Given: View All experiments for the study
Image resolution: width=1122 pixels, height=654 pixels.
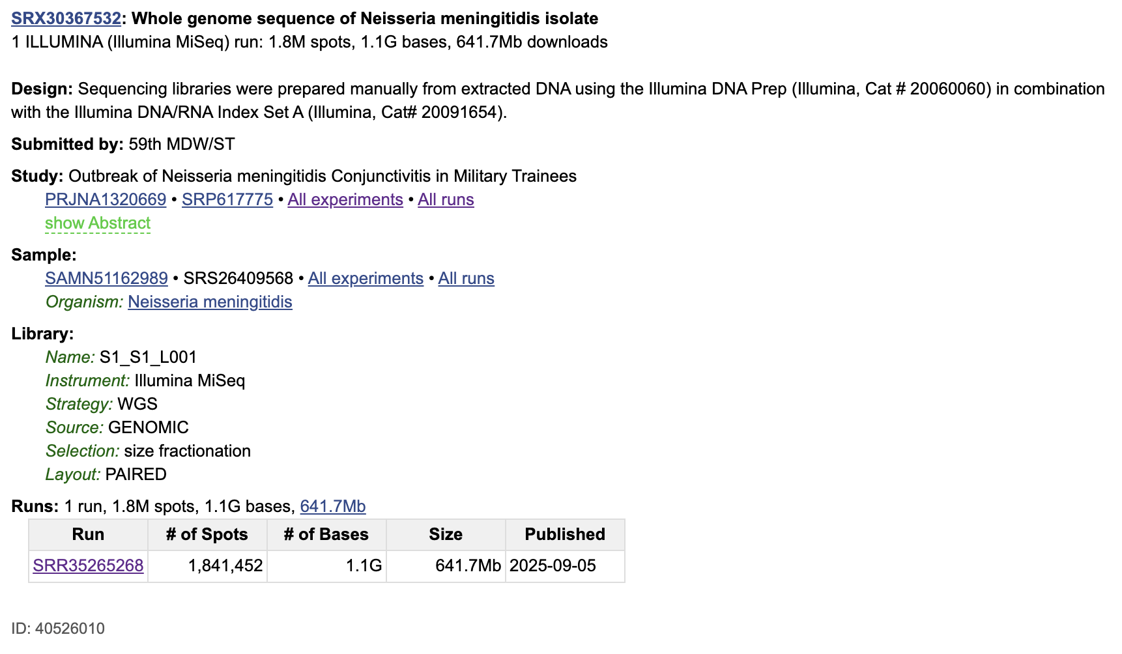Looking at the screenshot, I should coord(345,199).
